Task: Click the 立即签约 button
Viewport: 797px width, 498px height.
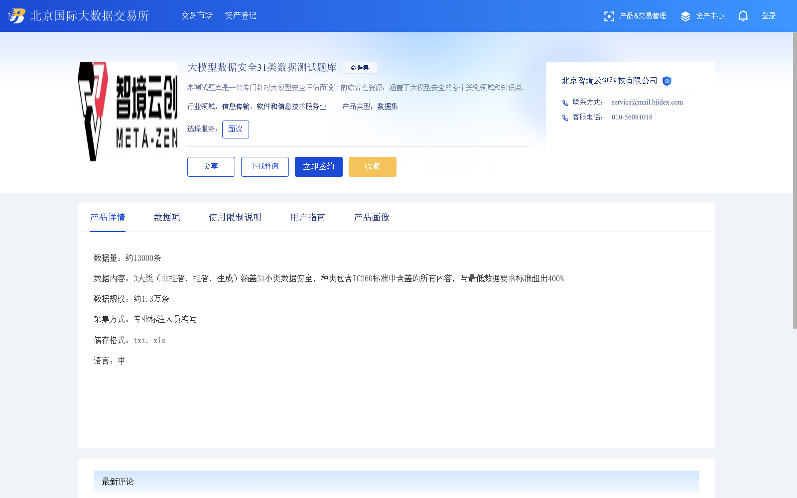Action: coord(319,167)
